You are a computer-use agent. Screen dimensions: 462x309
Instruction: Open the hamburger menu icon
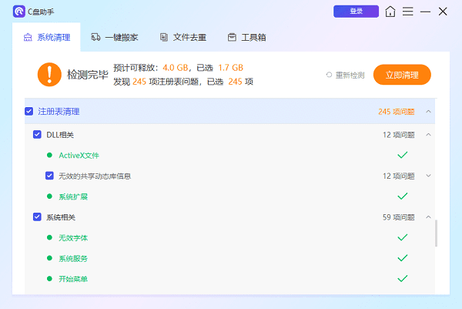(x=408, y=12)
